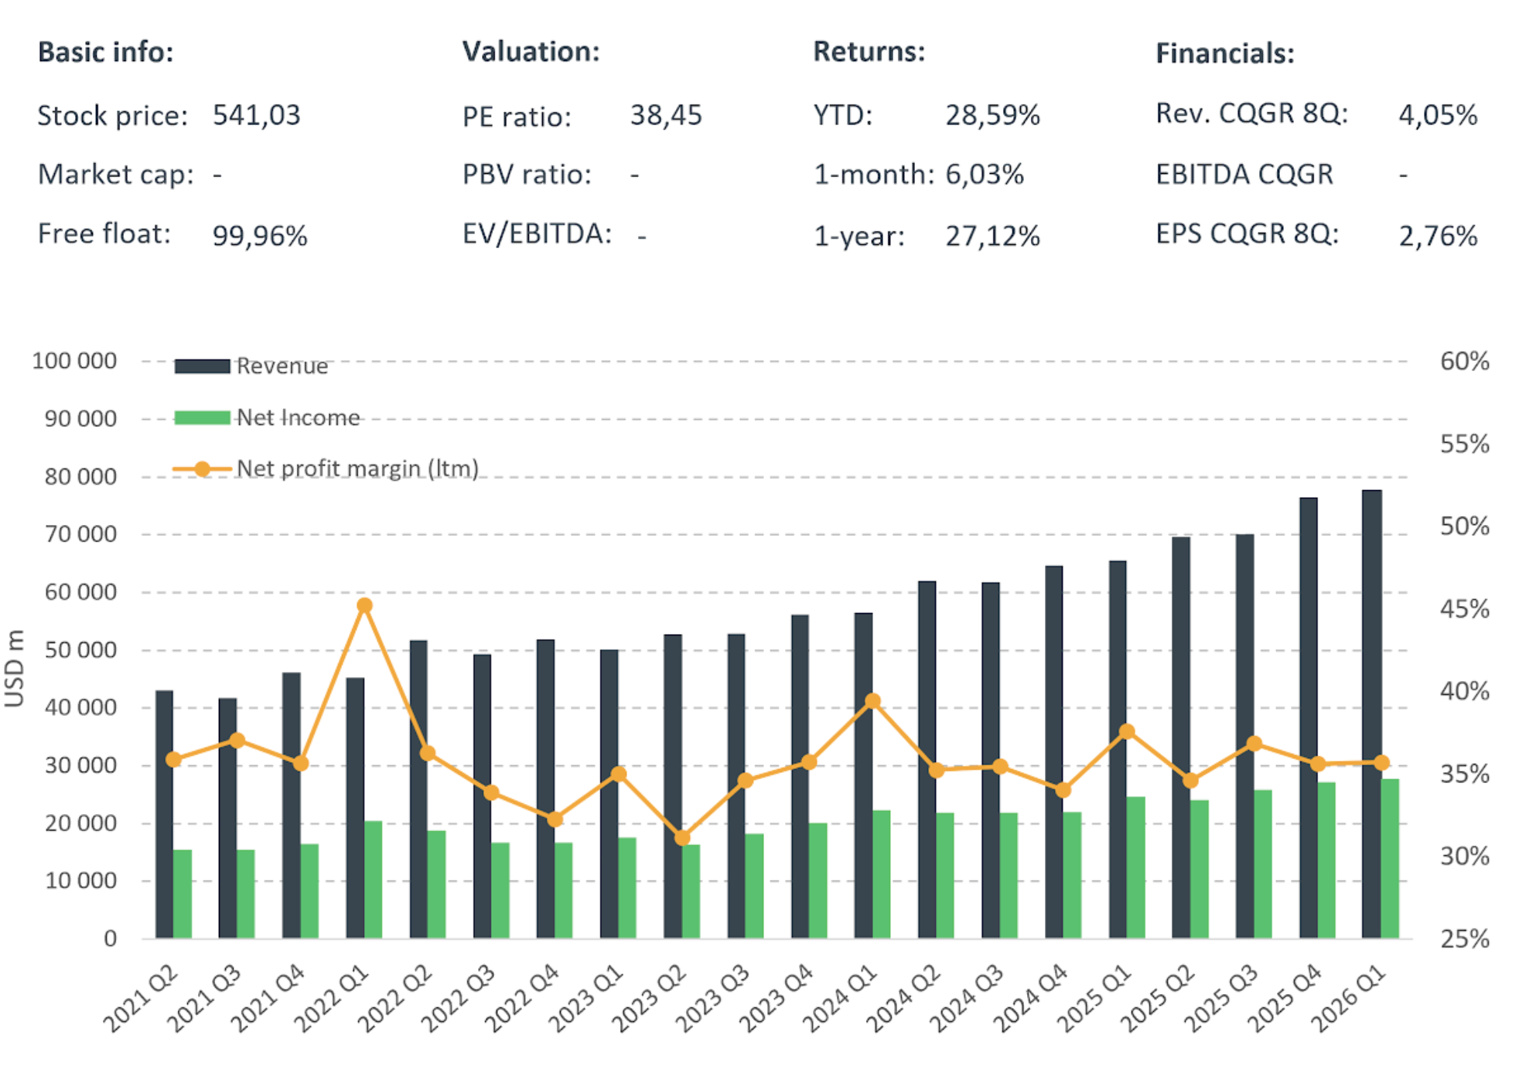Click the Revenue legend dark swatch
The width and height of the screenshot is (1519, 1073).
click(202, 366)
